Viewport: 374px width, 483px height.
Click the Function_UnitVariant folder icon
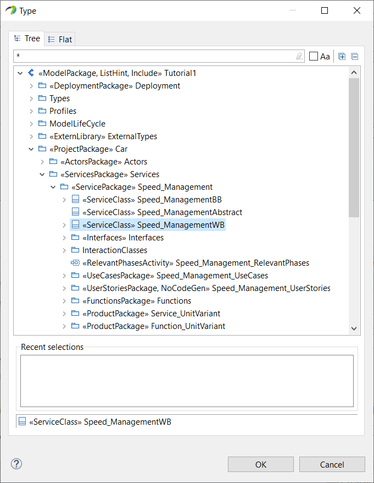[75, 326]
